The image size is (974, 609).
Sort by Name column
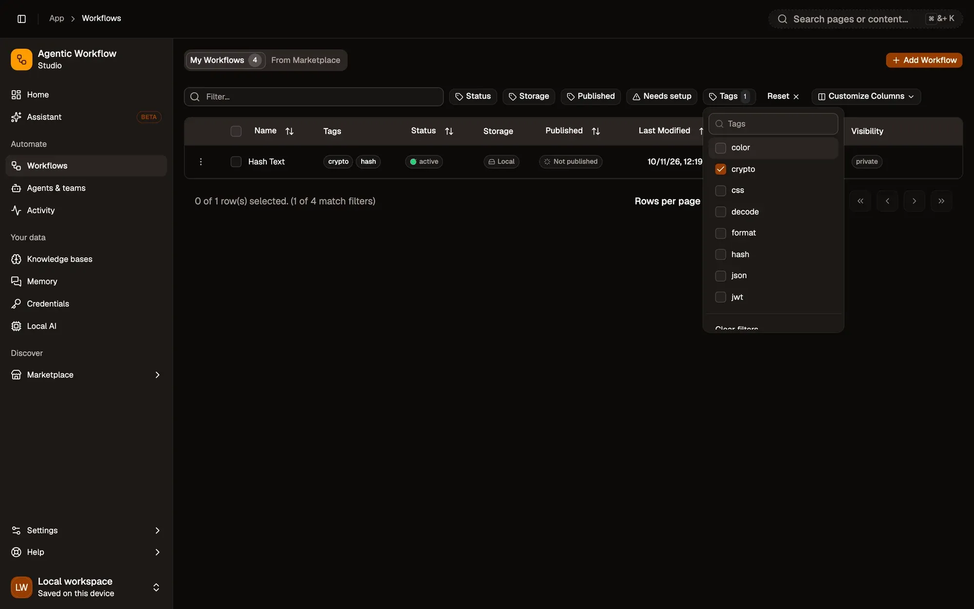(274, 131)
